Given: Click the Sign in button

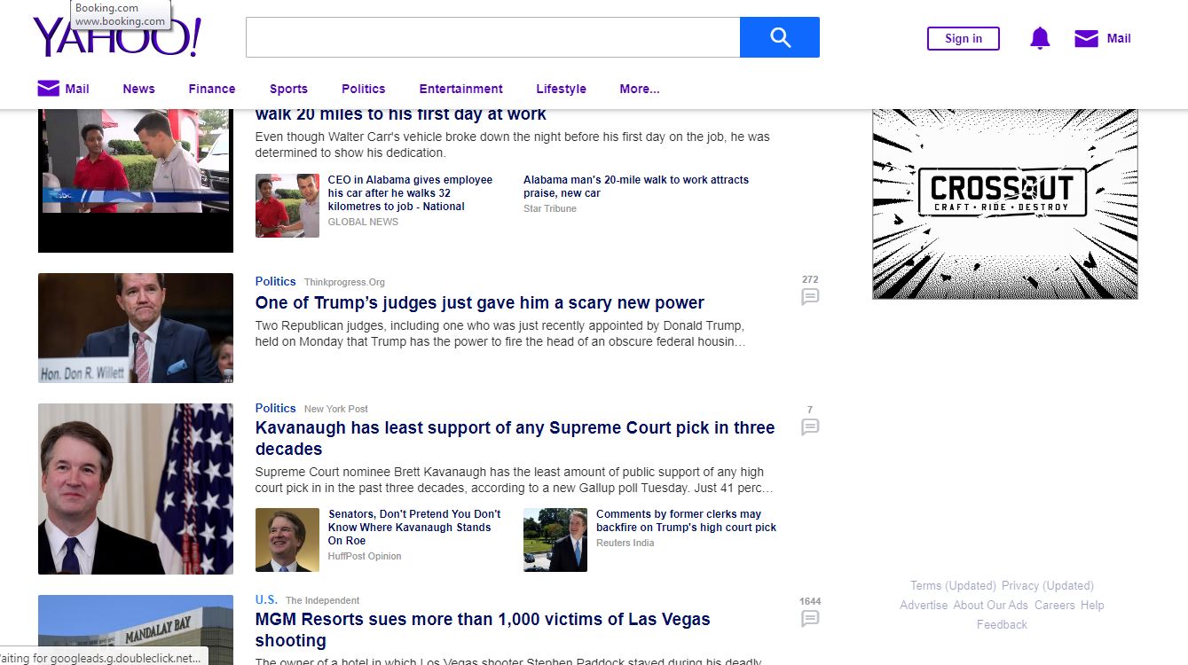Looking at the screenshot, I should tap(963, 38).
